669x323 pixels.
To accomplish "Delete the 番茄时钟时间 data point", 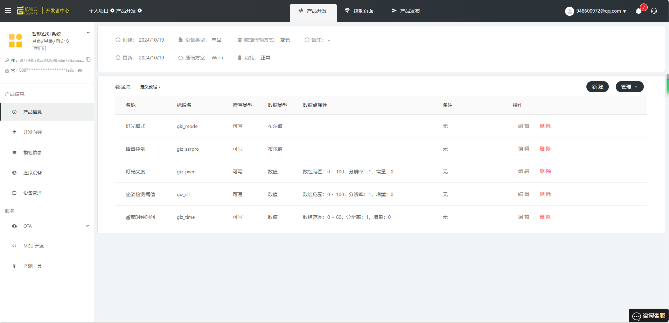I will coord(545,217).
